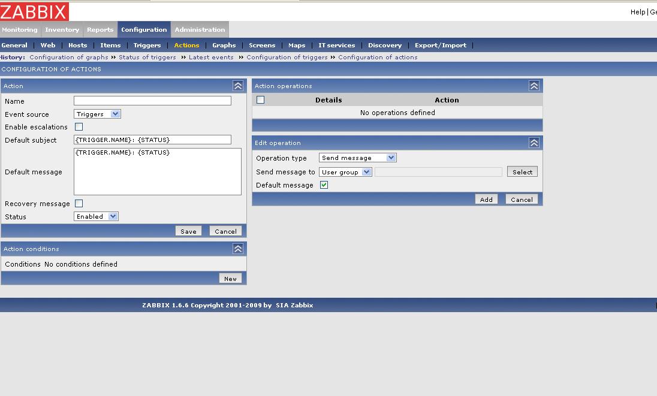The height and width of the screenshot is (396, 657).
Task: Go to General submenu
Action: (x=14, y=45)
